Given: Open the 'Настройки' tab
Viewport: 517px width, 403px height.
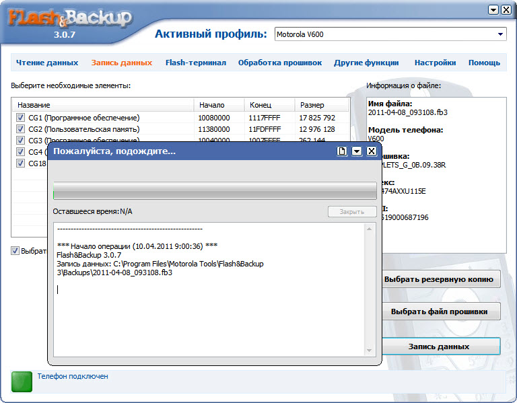Looking at the screenshot, I should tap(436, 63).
